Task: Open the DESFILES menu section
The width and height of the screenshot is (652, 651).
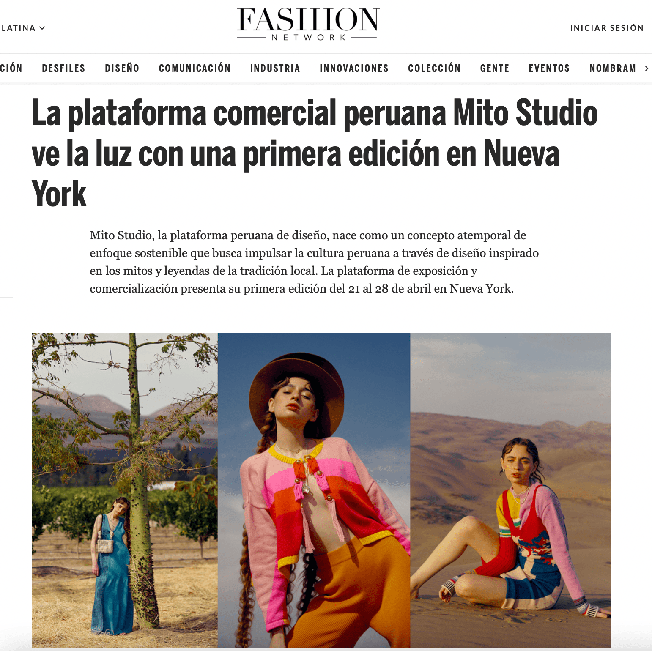Action: pyautogui.click(x=63, y=68)
